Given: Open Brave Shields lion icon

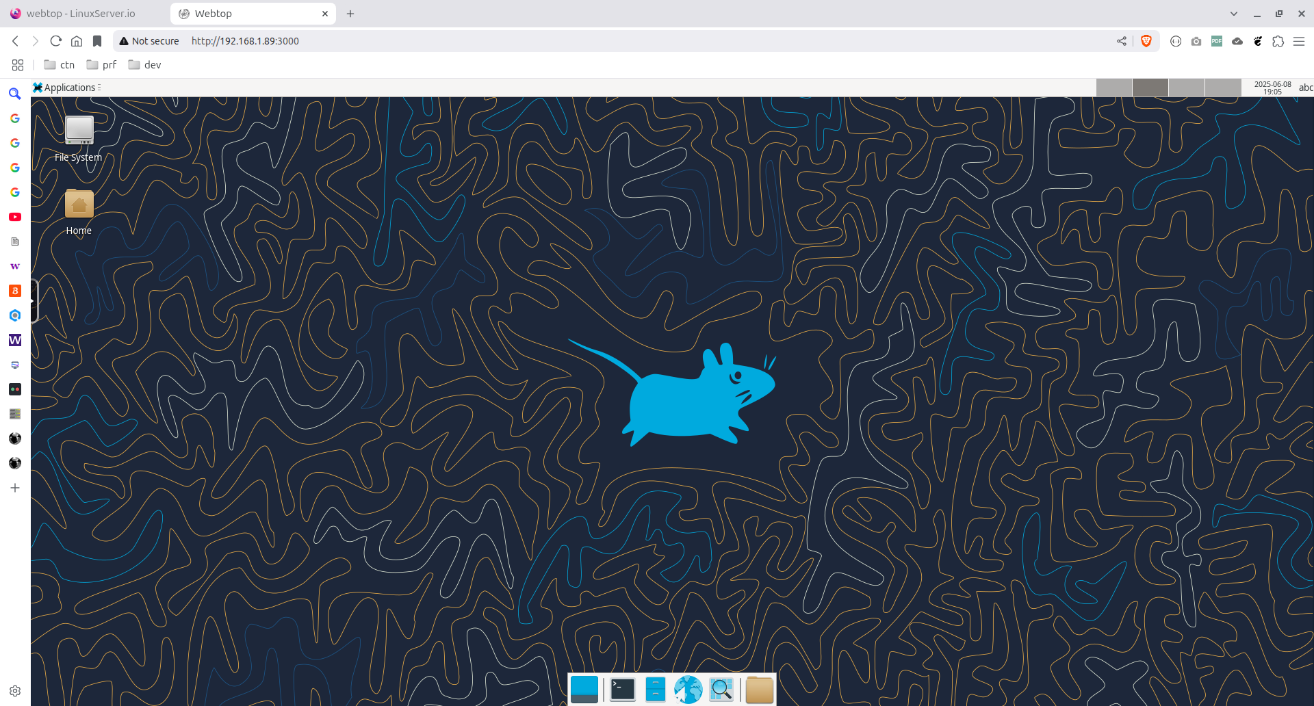Looking at the screenshot, I should click(x=1146, y=41).
